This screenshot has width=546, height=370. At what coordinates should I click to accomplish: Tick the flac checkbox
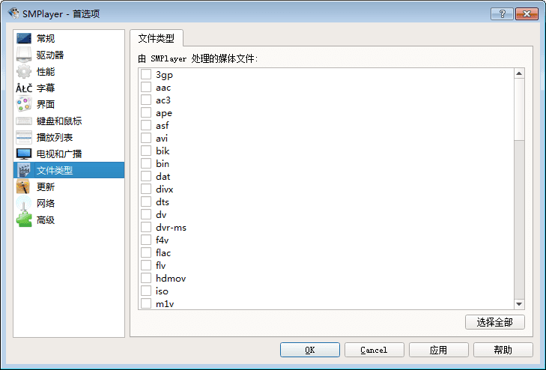(146, 252)
